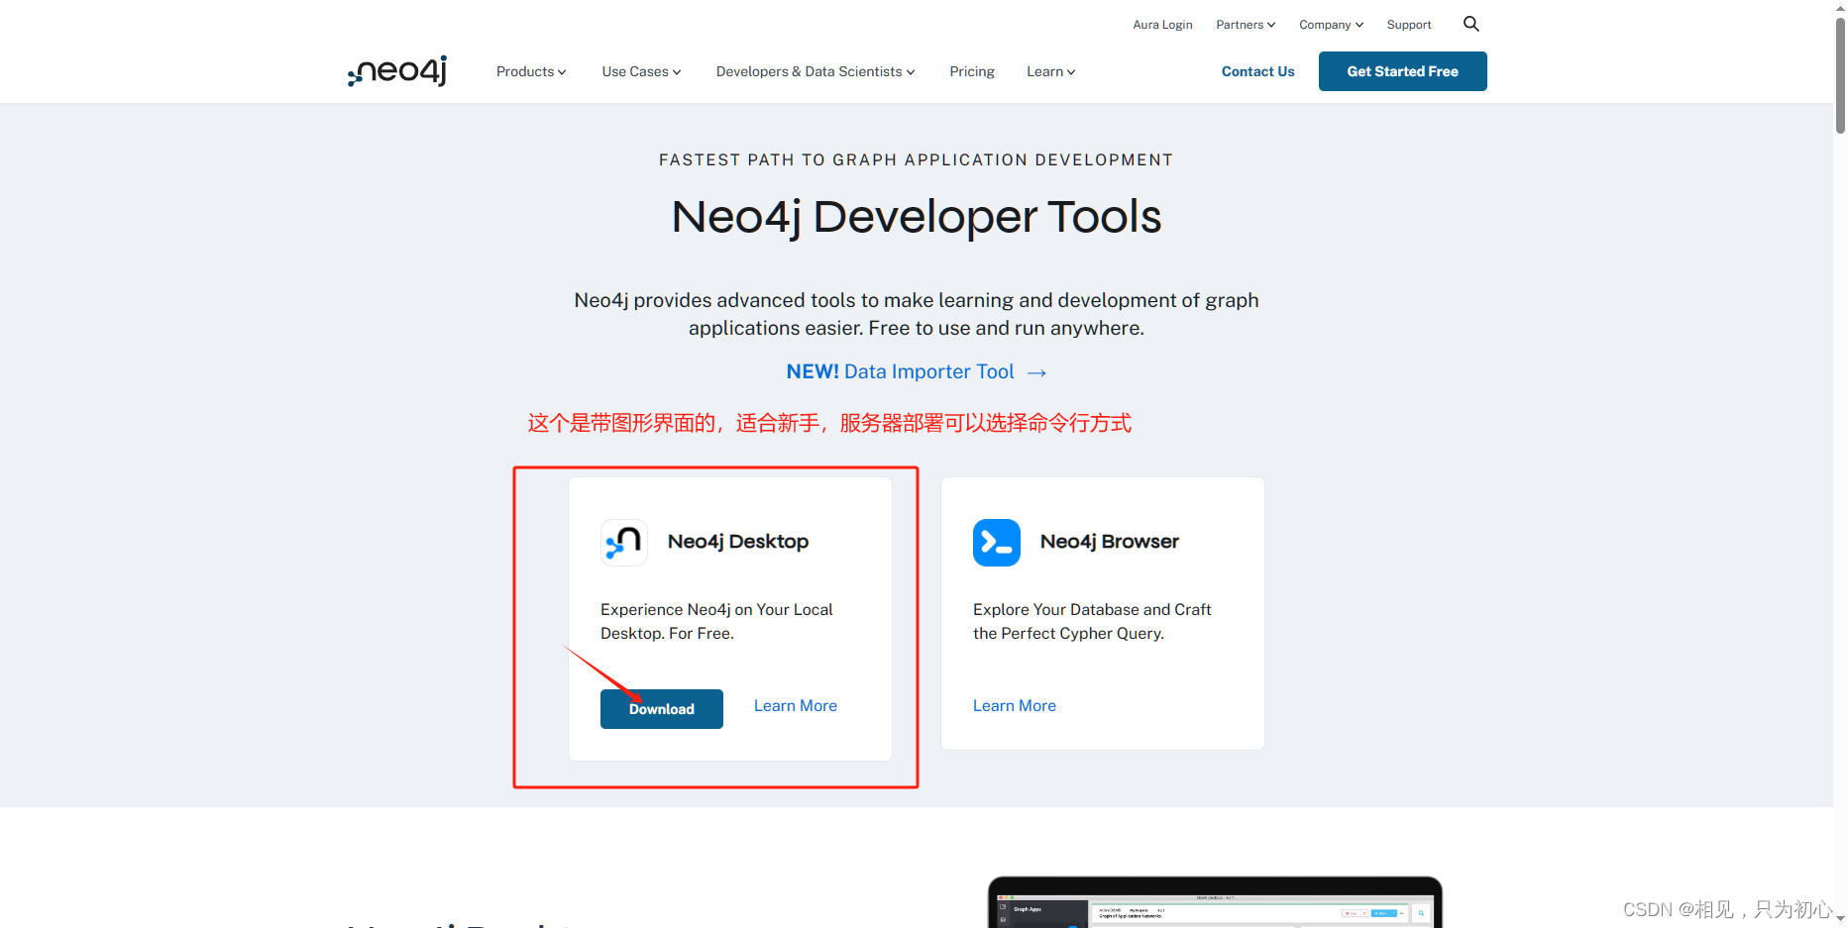This screenshot has width=1848, height=928.
Task: Go to Aura Login
Action: point(1162,25)
